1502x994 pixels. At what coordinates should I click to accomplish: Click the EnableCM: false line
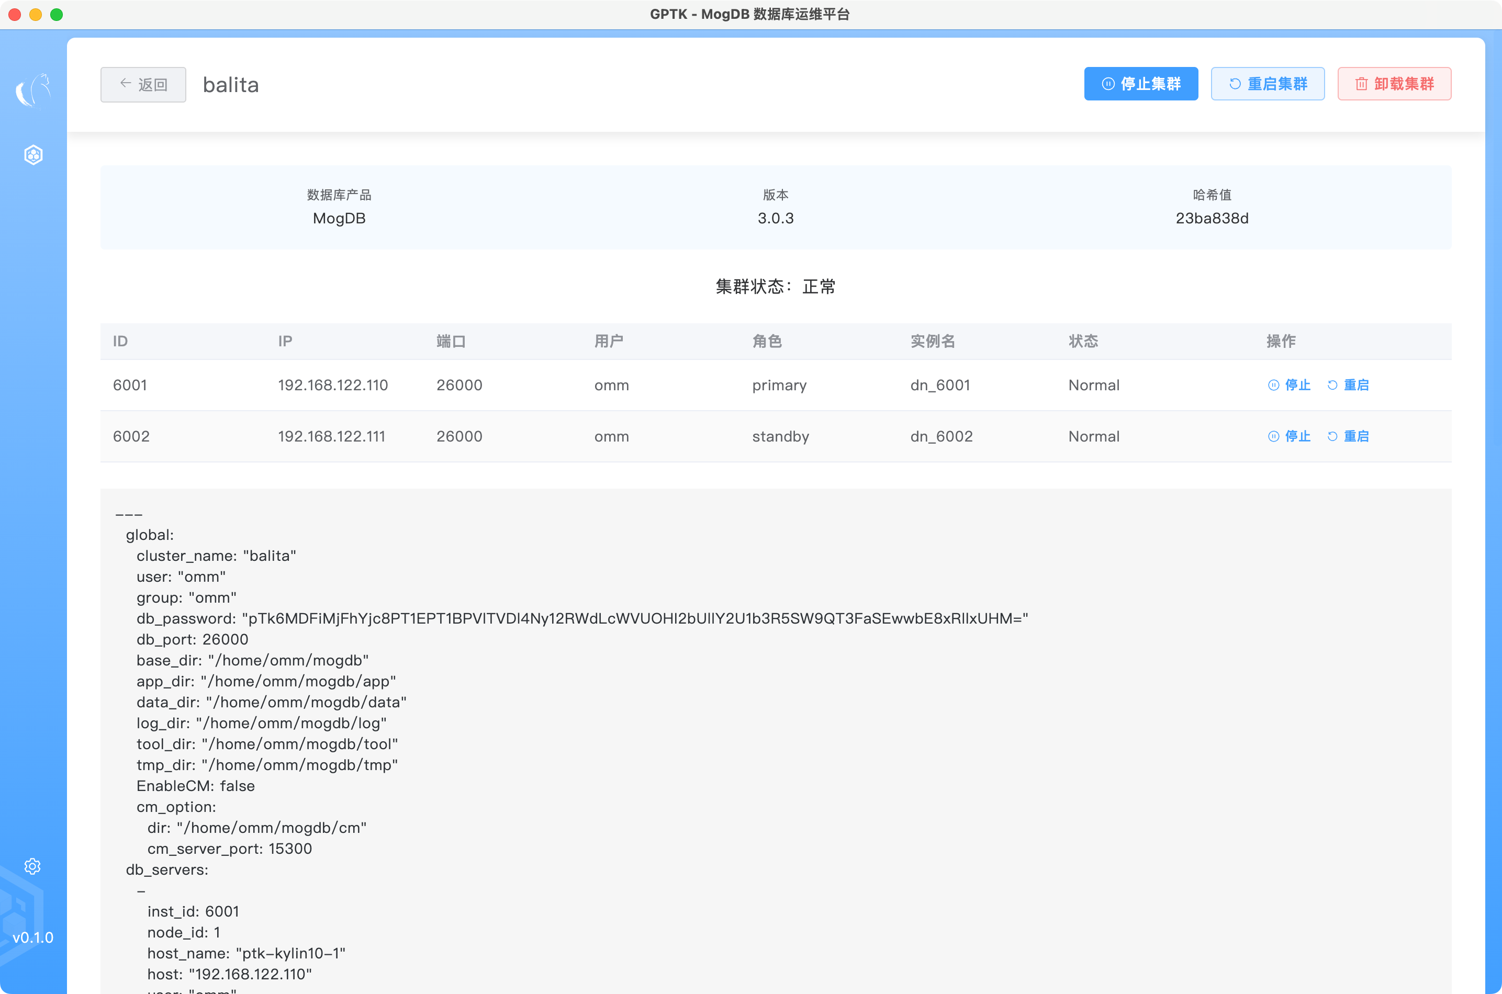[x=195, y=786]
